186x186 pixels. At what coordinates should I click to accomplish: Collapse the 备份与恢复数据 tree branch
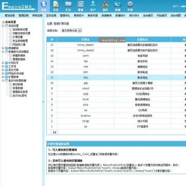[x=3, y=81]
